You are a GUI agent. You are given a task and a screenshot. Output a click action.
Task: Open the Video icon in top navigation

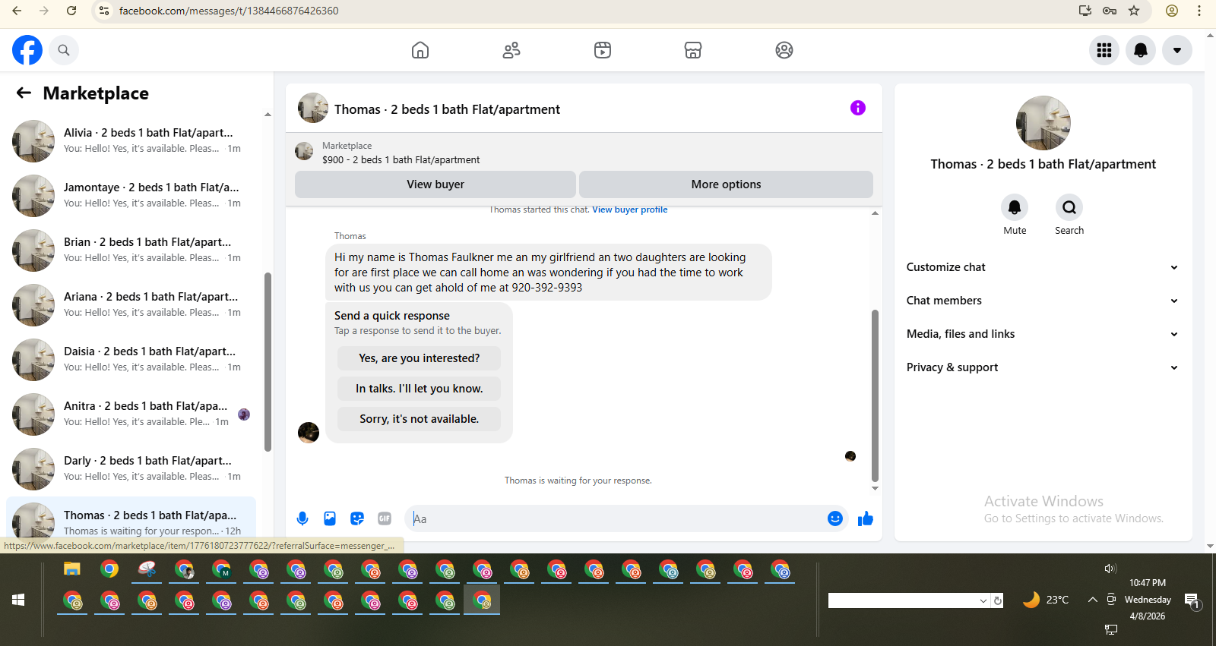tap(603, 50)
